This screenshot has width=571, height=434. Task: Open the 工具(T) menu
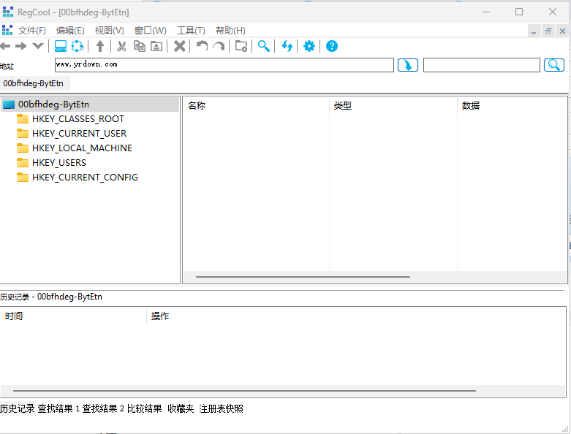(191, 31)
